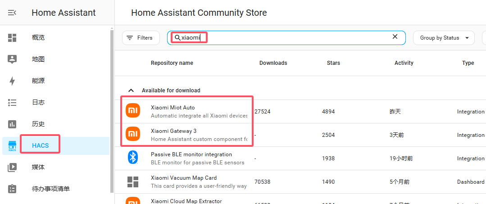Screen dimensions: 486x204
Task: Select the Xiaomi Gateway 3 repository
Action: coord(173,131)
